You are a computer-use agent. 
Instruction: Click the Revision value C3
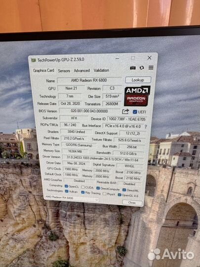[112, 88]
